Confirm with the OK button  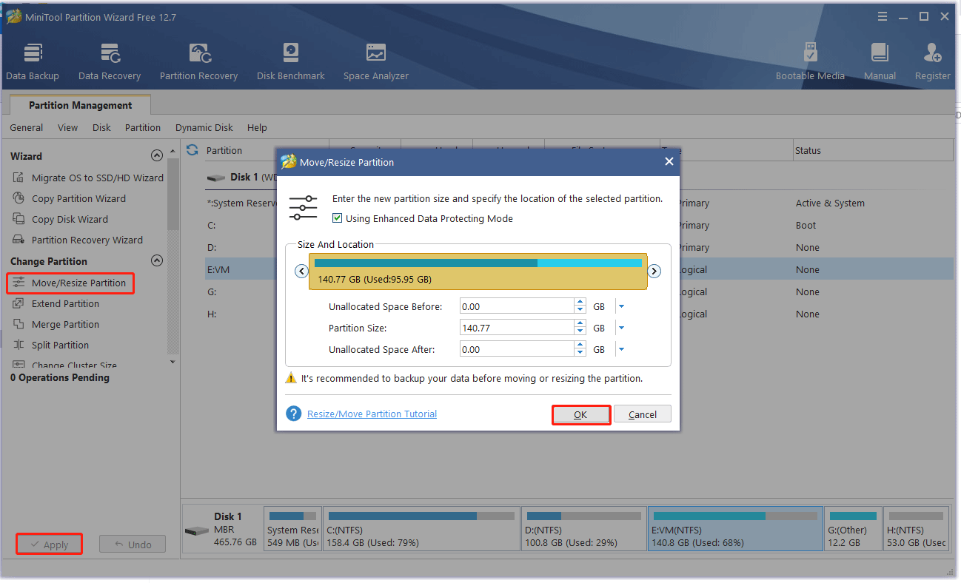(x=581, y=414)
